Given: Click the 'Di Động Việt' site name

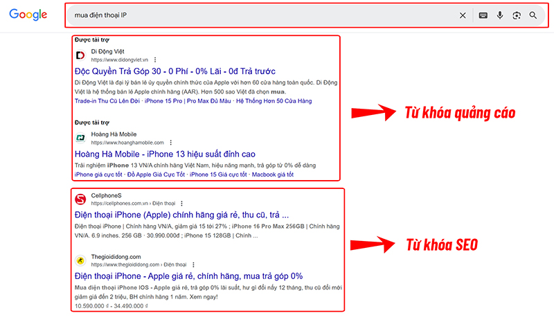Looking at the screenshot, I should pos(107,52).
